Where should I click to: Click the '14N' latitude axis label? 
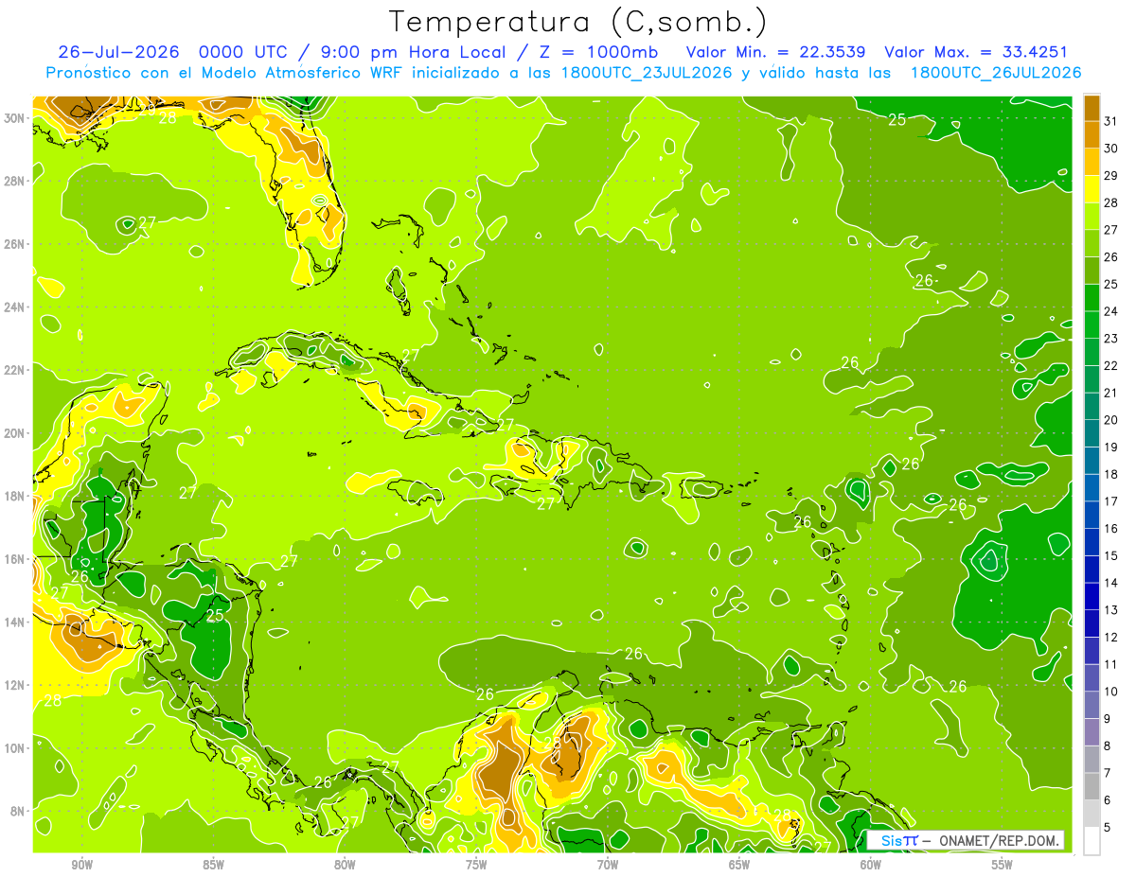click(x=15, y=622)
